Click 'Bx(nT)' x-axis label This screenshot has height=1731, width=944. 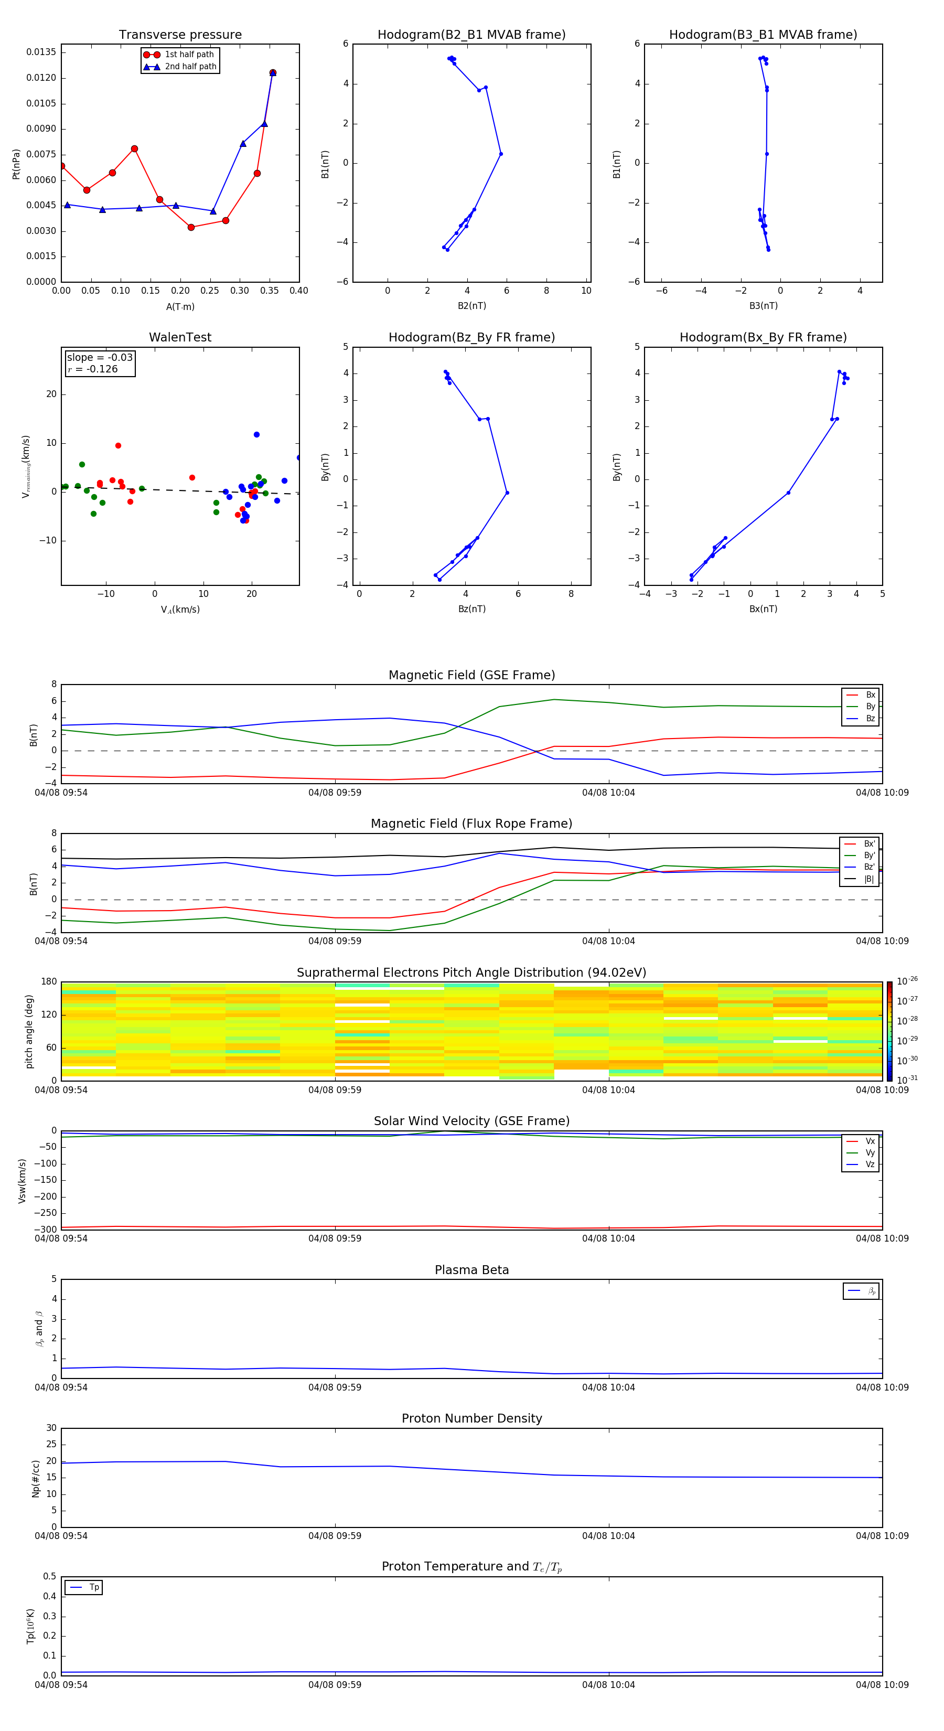click(763, 609)
